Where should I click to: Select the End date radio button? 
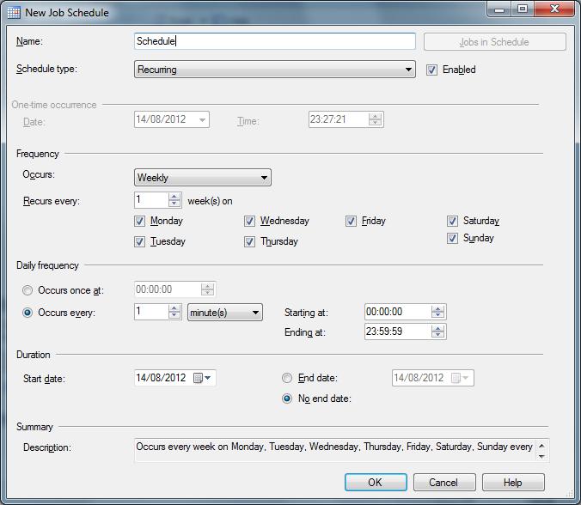point(287,378)
